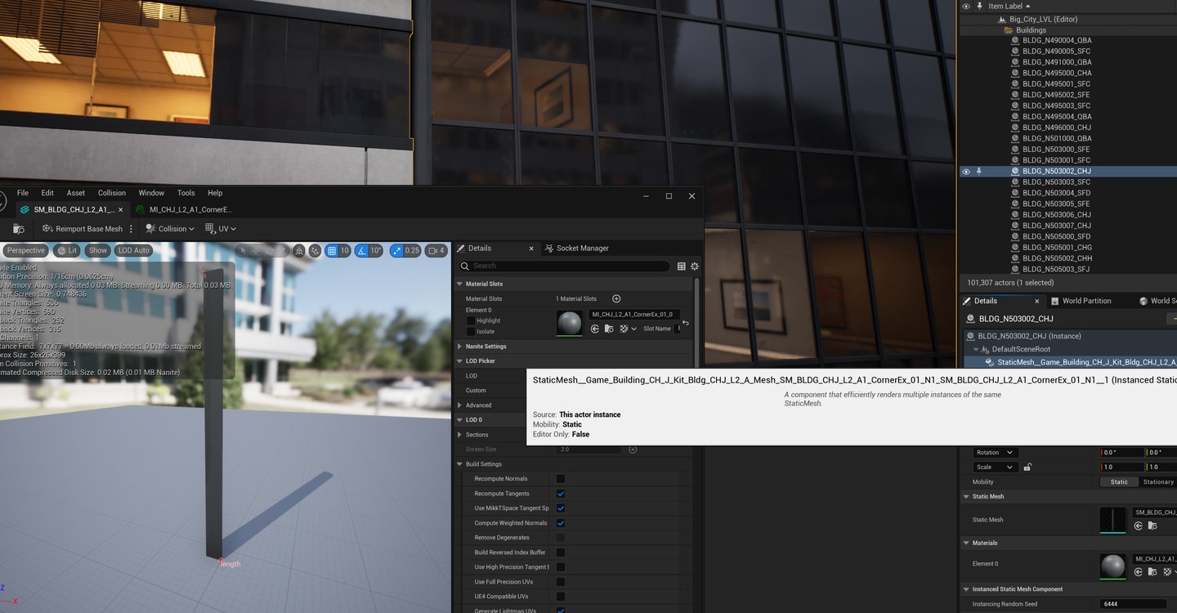Click the Perspective viewport button

[x=26, y=250]
